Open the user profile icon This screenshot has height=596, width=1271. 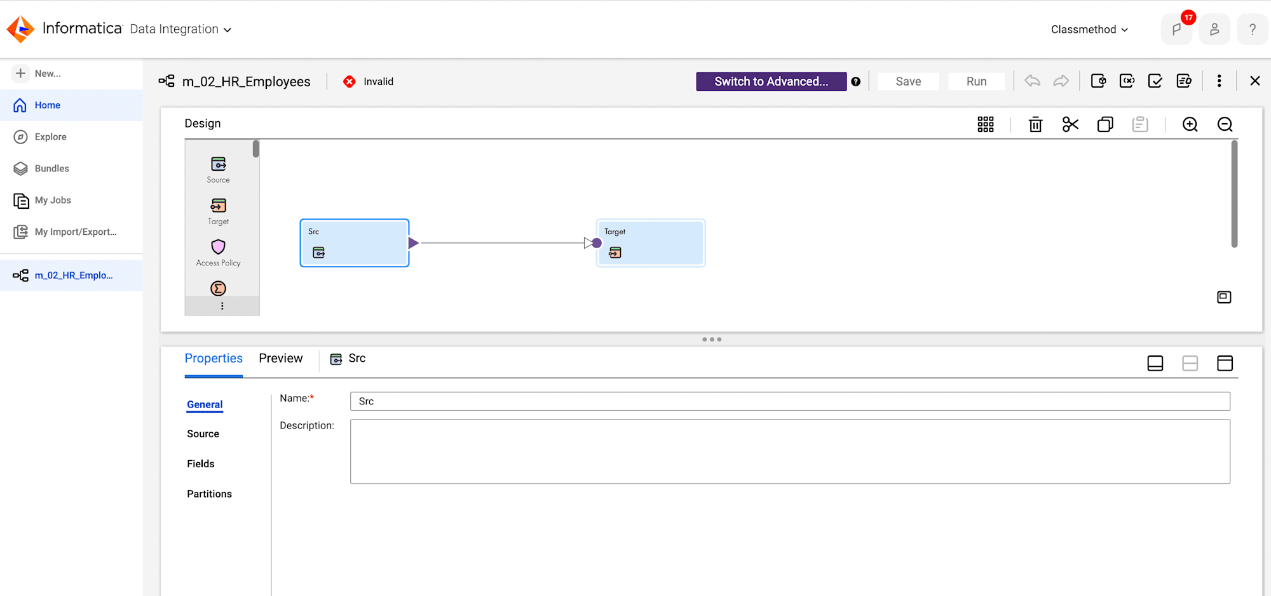[x=1214, y=29]
